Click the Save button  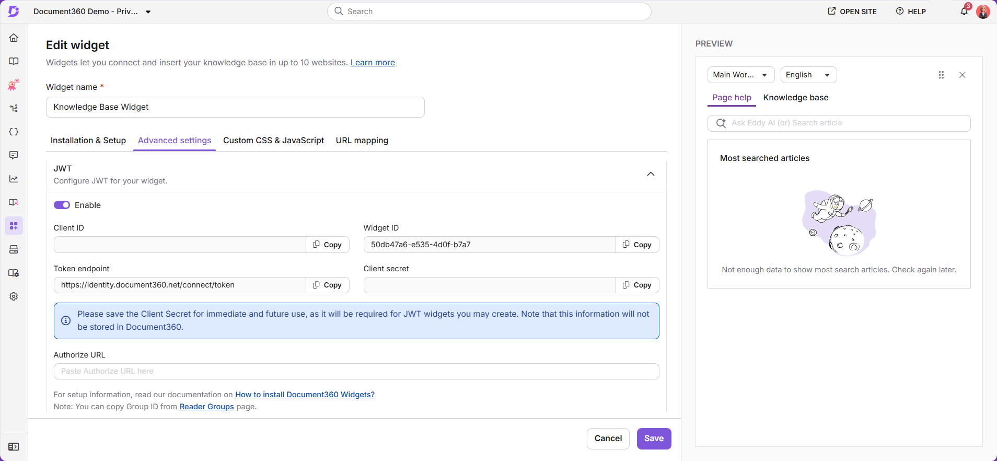[x=654, y=439]
